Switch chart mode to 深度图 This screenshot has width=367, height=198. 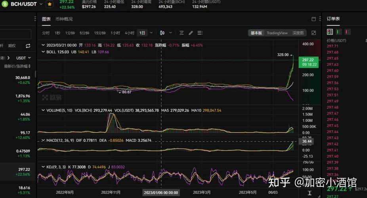click(298, 33)
